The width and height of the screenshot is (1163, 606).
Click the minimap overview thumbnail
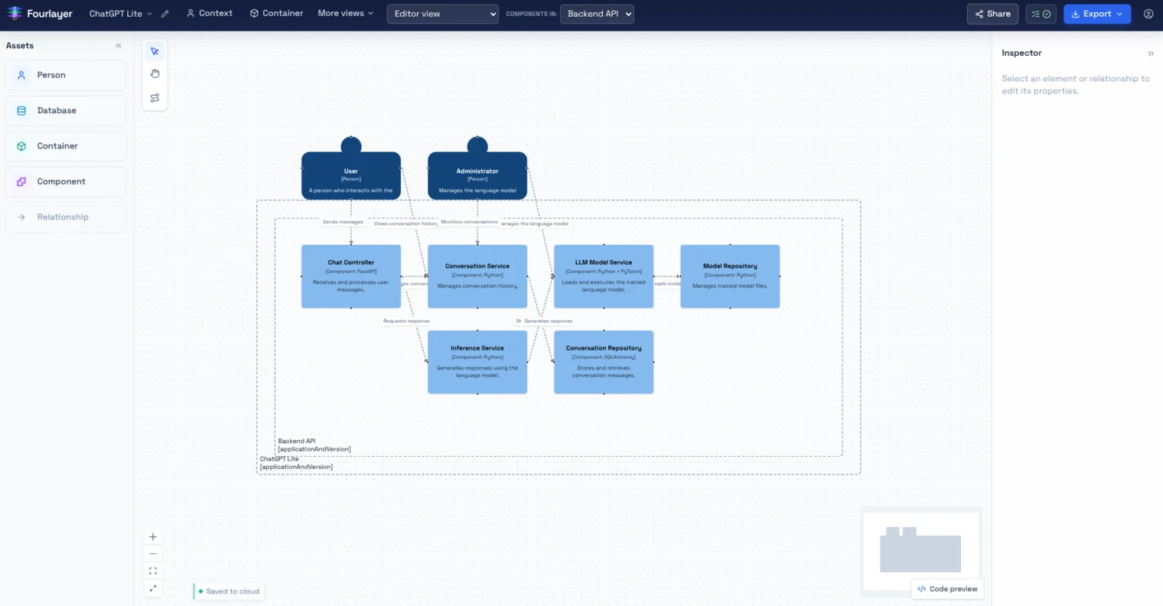click(921, 551)
